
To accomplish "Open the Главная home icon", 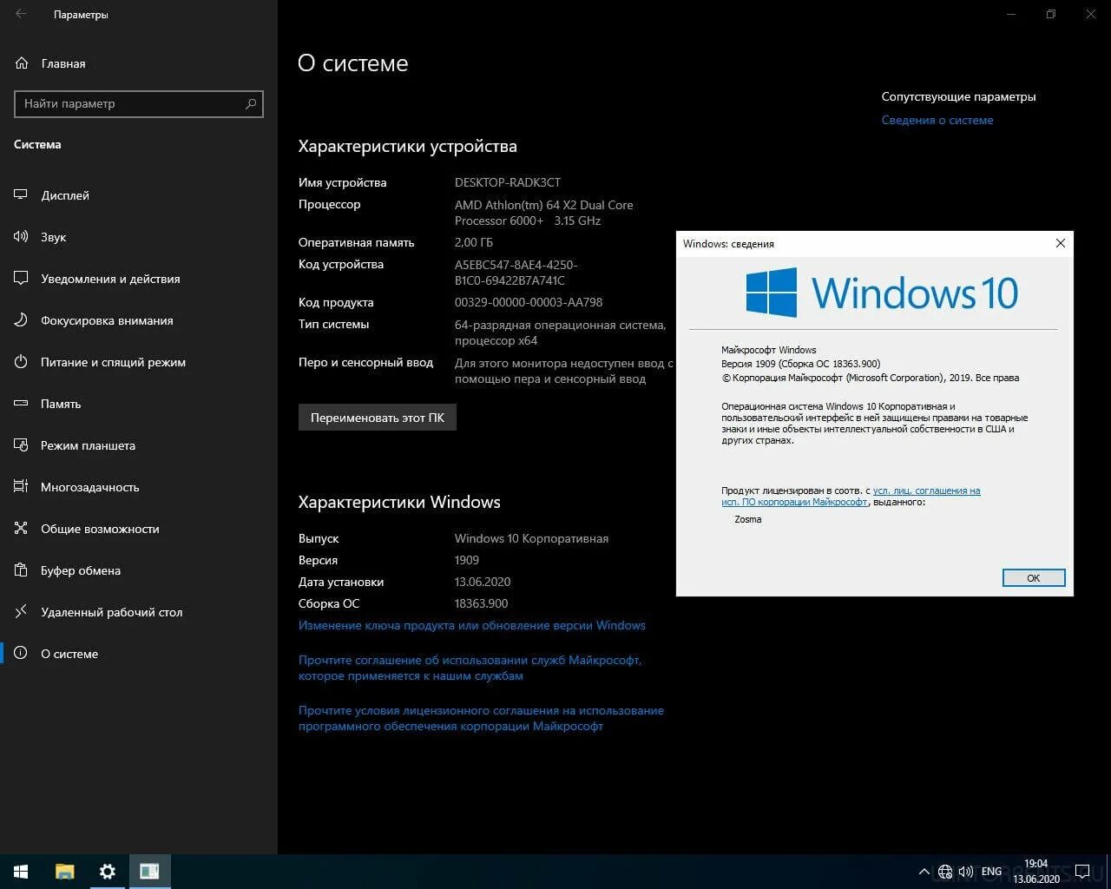I will click(22, 63).
